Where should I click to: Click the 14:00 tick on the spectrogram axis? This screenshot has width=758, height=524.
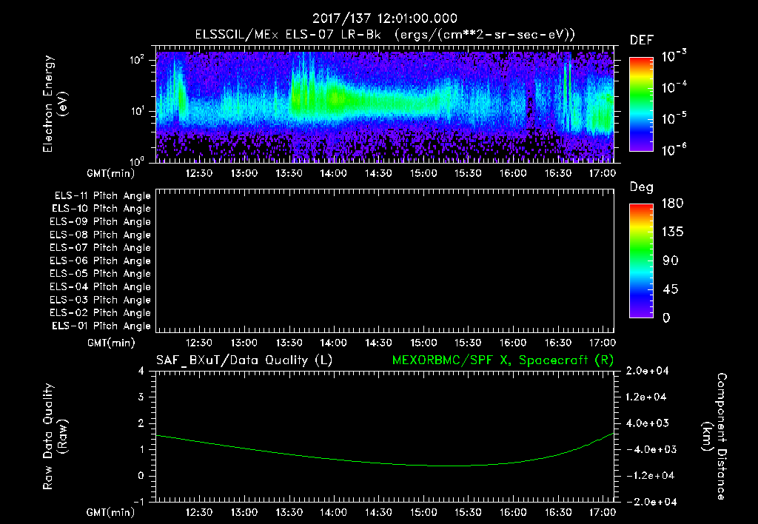pyautogui.click(x=333, y=173)
